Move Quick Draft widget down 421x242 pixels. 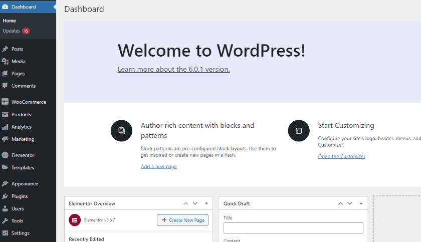tap(350, 203)
